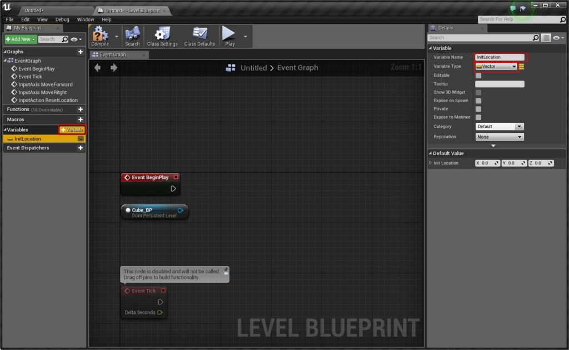Open the Window menu
Image resolution: width=569 pixels, height=350 pixels.
(85, 19)
